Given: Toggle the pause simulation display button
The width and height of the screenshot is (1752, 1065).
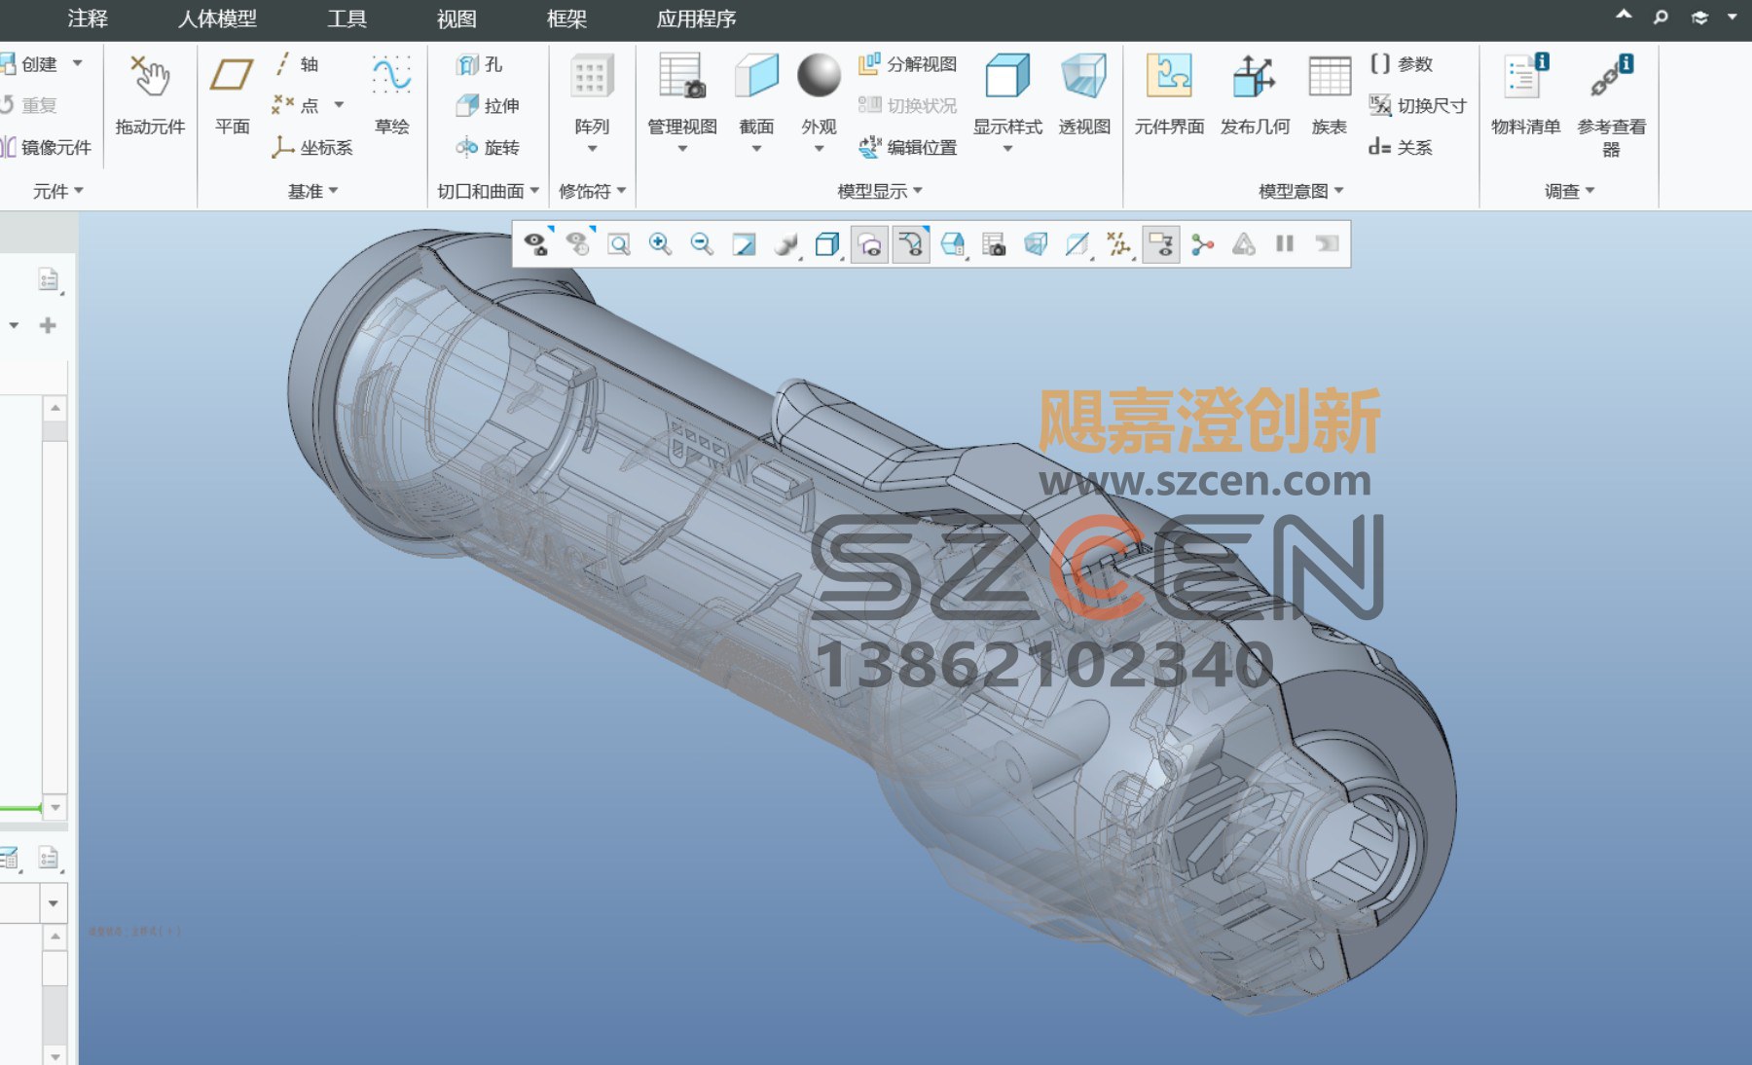Looking at the screenshot, I should coord(1285,244).
